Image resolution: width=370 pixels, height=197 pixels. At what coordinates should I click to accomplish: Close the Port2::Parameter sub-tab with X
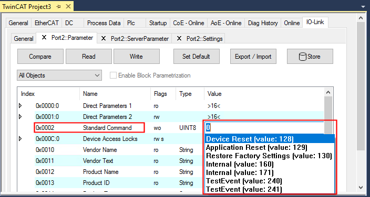click(x=44, y=37)
